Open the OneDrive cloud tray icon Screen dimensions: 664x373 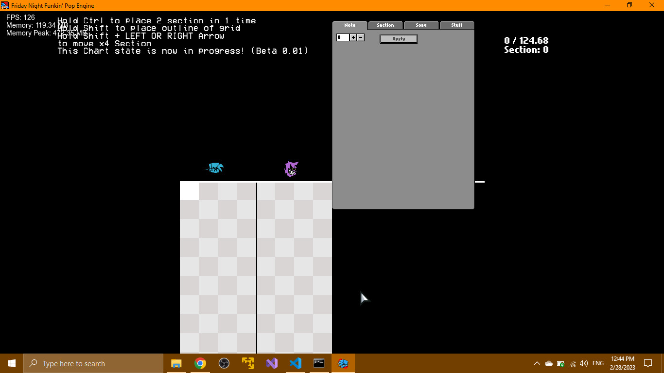tap(549, 363)
